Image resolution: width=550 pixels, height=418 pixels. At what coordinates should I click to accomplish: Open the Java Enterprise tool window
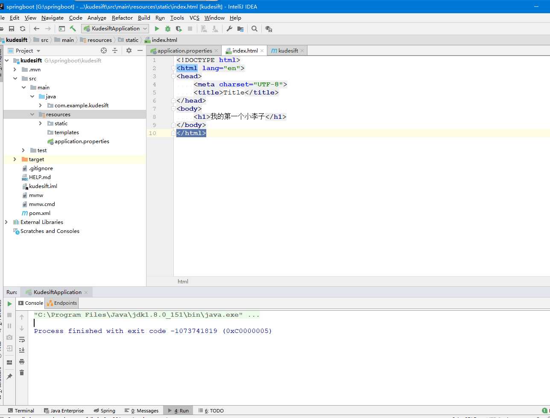coord(64,410)
